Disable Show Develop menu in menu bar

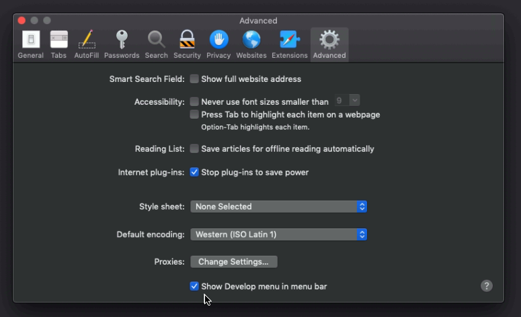coord(194,287)
